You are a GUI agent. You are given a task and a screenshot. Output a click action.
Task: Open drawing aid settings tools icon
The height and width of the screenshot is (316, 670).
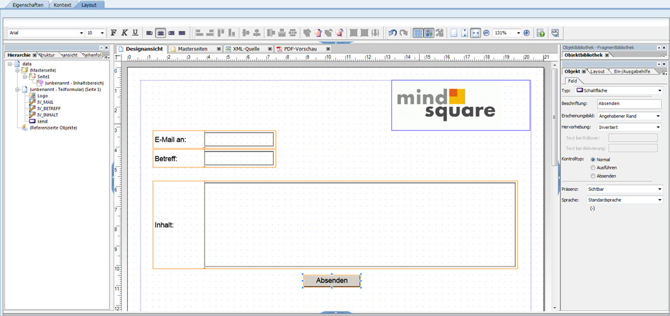440,32
